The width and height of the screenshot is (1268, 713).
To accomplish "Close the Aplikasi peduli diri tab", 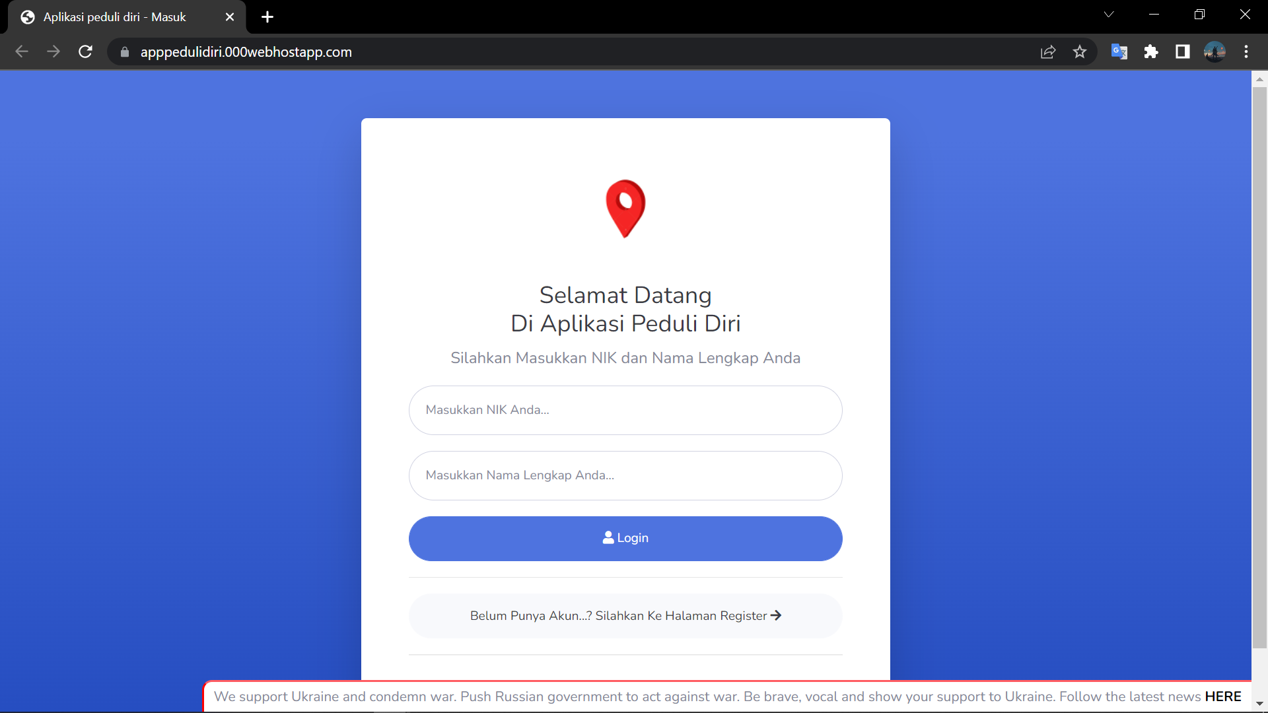I will point(230,17).
